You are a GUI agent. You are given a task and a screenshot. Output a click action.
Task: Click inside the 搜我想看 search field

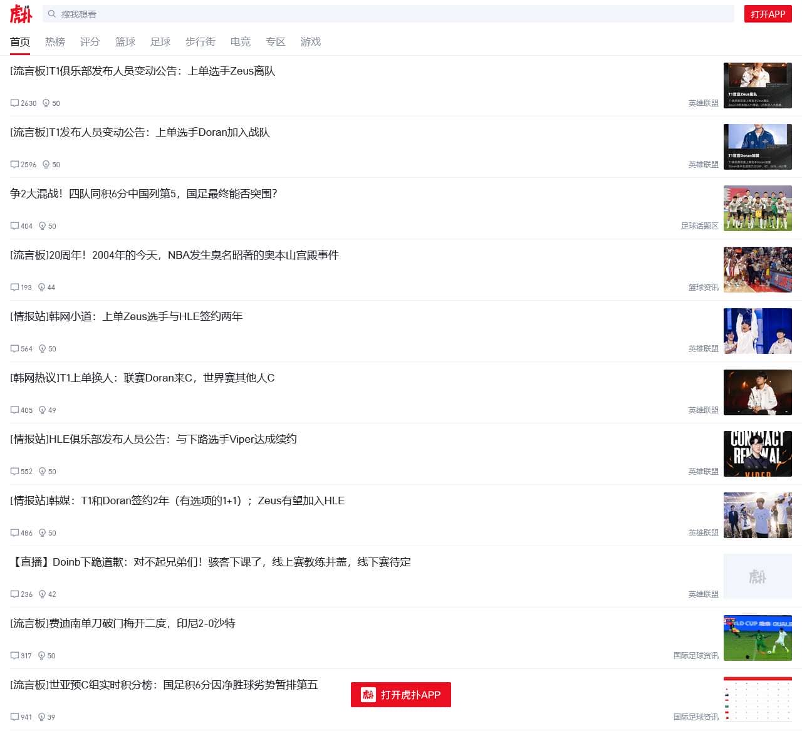tap(251, 14)
